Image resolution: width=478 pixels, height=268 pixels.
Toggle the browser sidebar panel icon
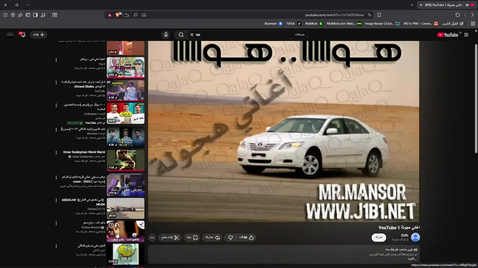[35, 15]
